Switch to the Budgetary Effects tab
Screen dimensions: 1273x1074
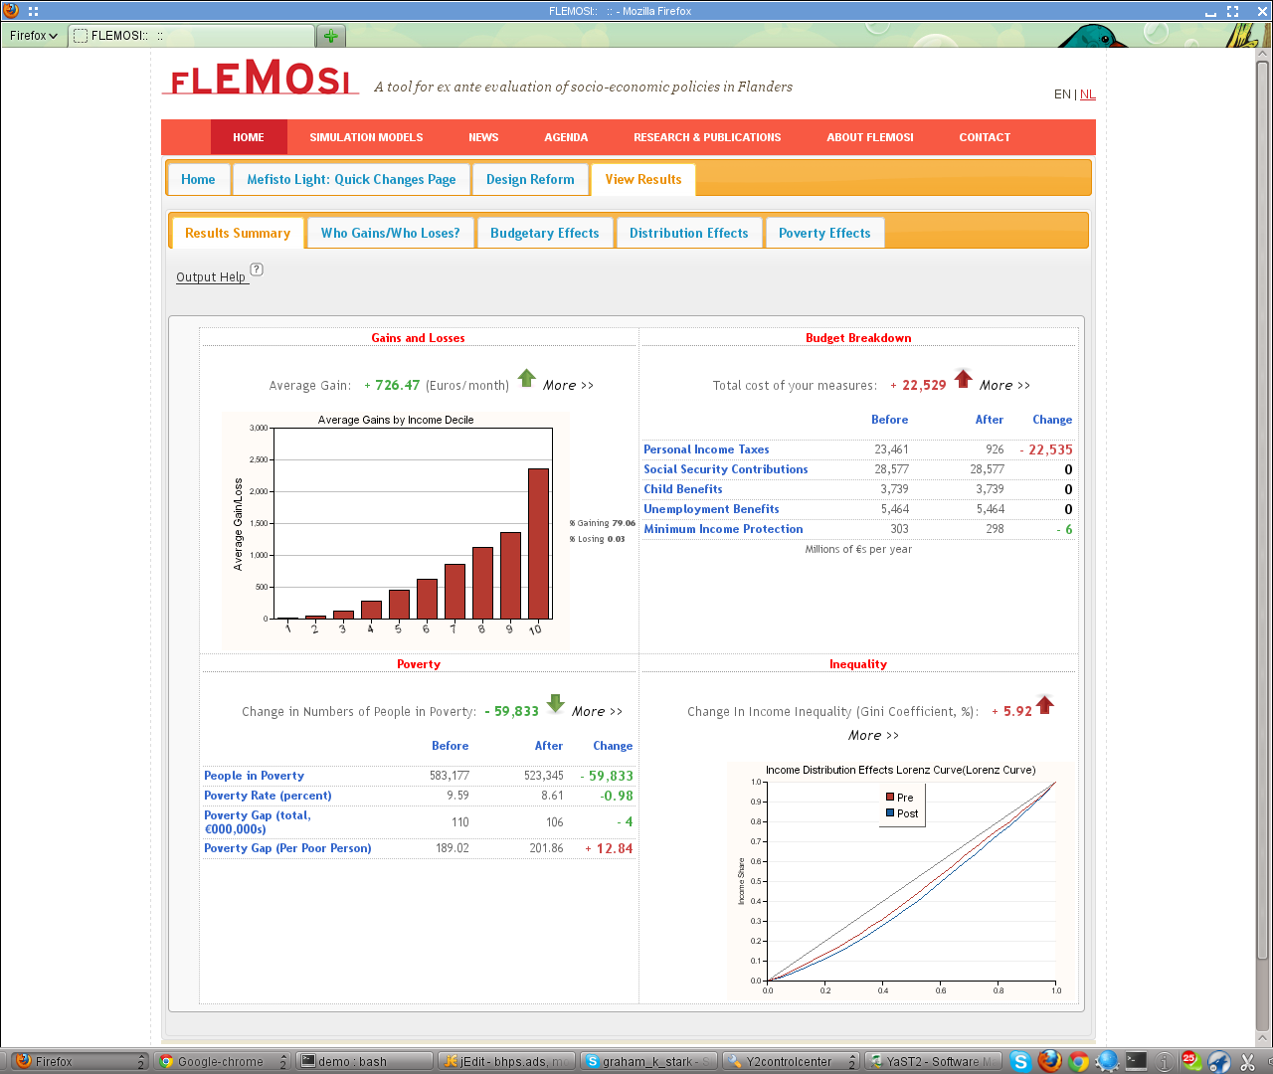(x=544, y=233)
